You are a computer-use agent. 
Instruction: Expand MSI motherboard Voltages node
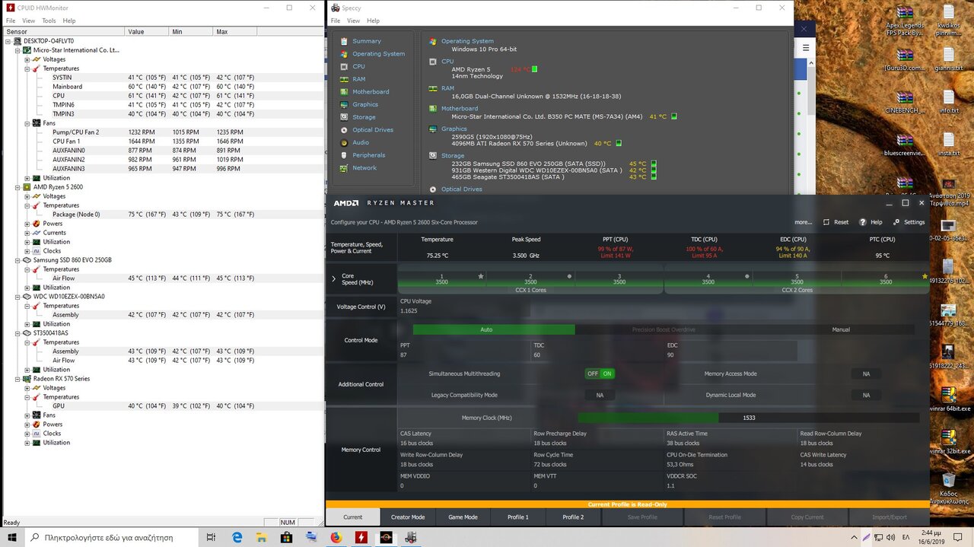click(x=27, y=59)
